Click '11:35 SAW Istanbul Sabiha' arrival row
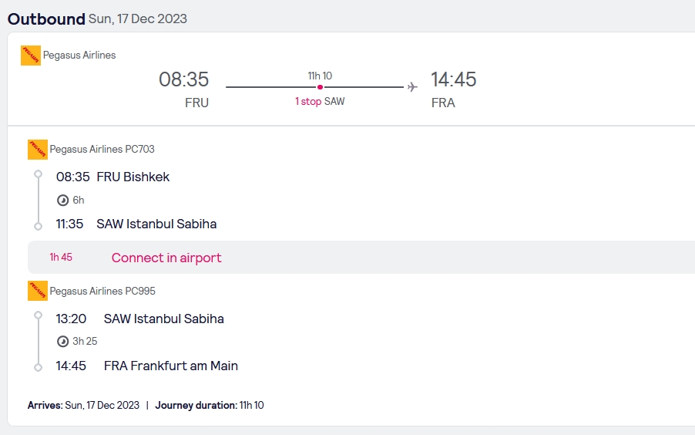This screenshot has height=435, width=695. (136, 224)
